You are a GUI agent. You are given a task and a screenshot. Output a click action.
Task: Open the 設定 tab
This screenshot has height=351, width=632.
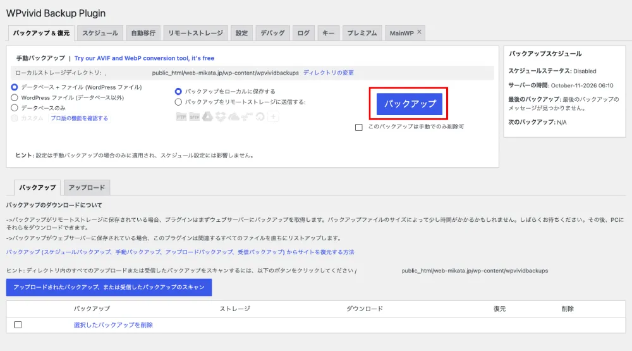tap(241, 33)
